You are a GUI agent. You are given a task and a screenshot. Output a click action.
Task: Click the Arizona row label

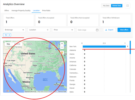[x=72, y=58]
